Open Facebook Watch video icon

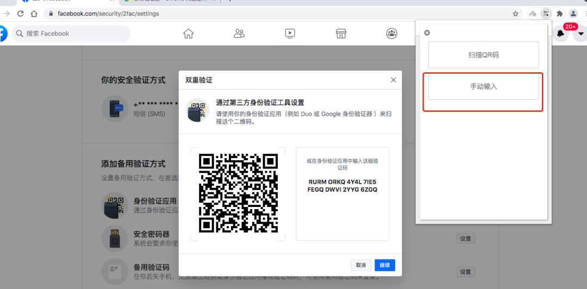point(290,33)
